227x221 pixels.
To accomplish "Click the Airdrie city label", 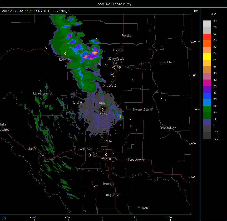I will (x=106, y=141).
